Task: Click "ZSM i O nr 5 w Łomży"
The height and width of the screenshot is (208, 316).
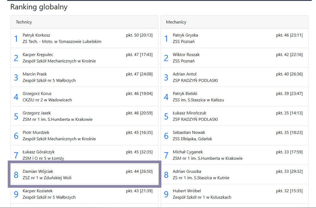Action: pyautogui.click(x=43, y=158)
